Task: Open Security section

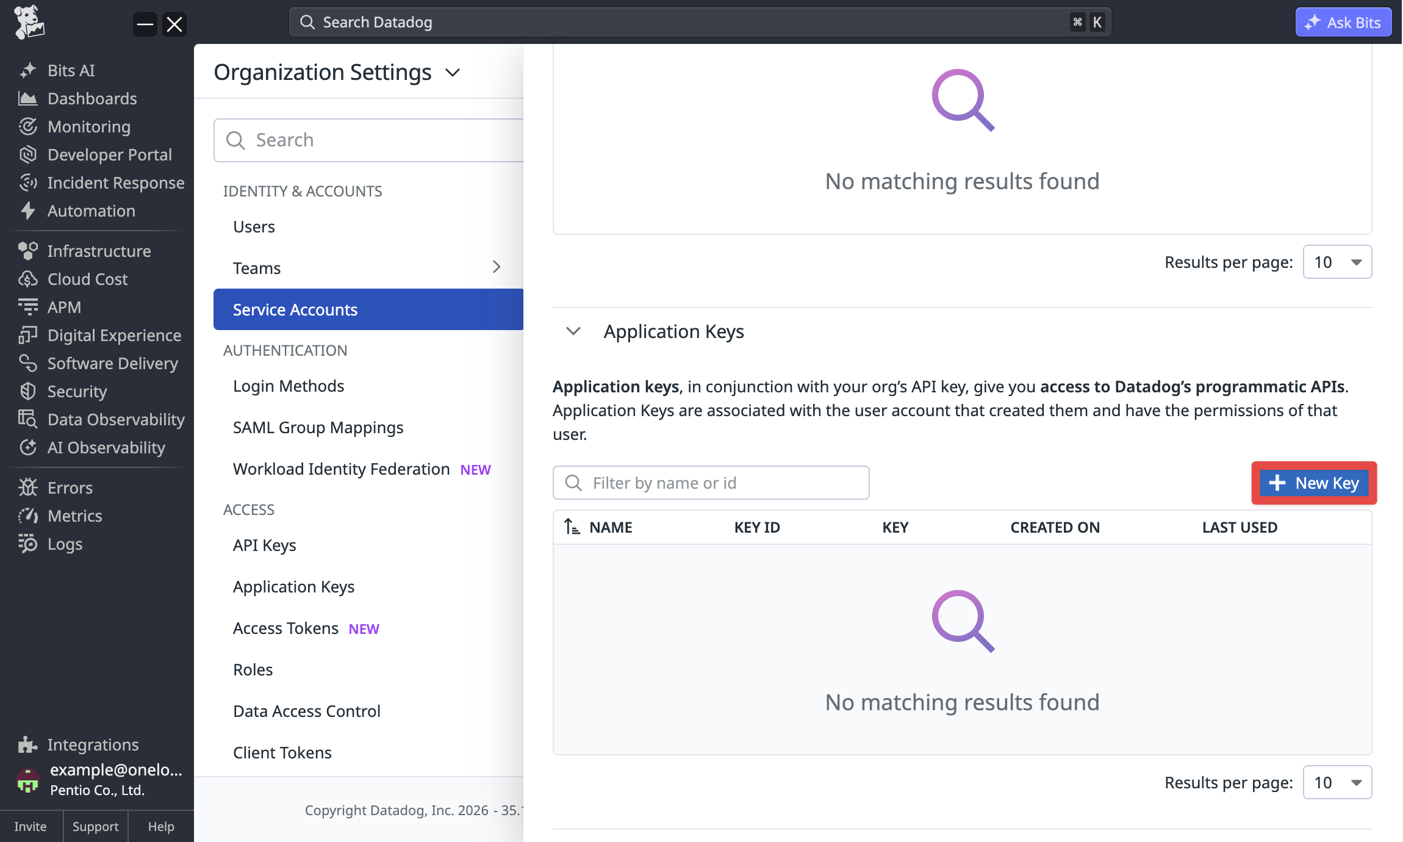Action: [x=63, y=391]
